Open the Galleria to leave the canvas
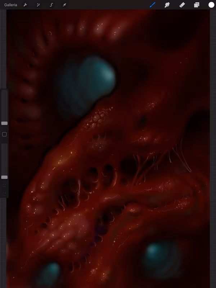This screenshot has width=216, height=288. (x=11, y=5)
